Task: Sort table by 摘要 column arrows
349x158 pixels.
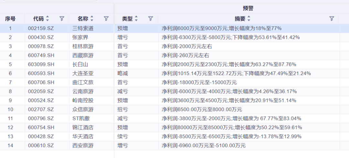Action: click(x=249, y=19)
